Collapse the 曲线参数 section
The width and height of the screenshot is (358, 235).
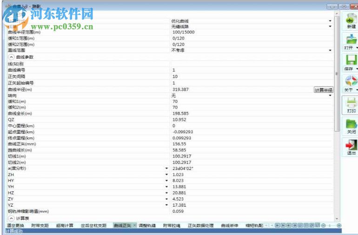click(11, 57)
